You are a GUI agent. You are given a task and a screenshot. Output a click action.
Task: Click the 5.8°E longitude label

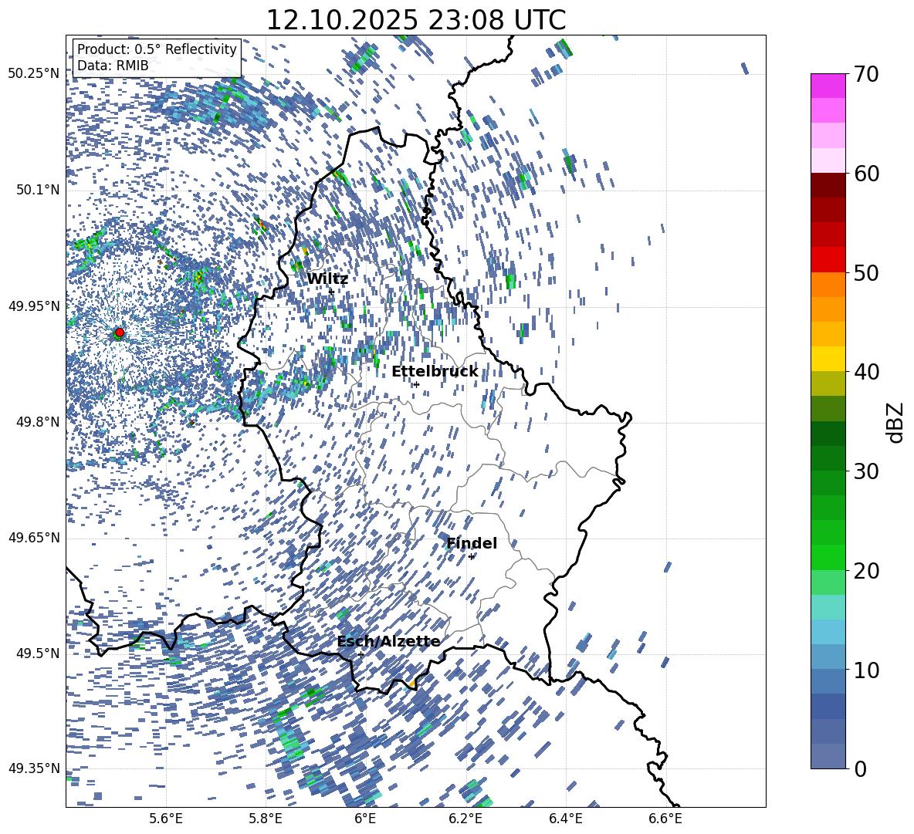(266, 819)
